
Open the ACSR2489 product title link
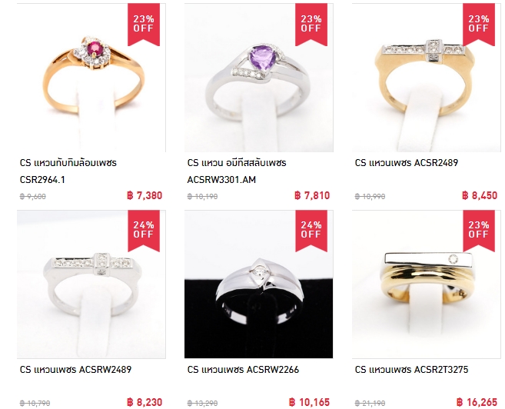[x=407, y=163]
